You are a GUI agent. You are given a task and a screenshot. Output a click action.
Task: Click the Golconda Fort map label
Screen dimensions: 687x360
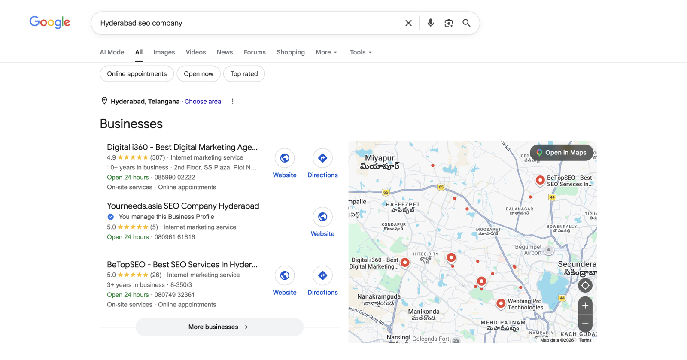[x=431, y=339]
